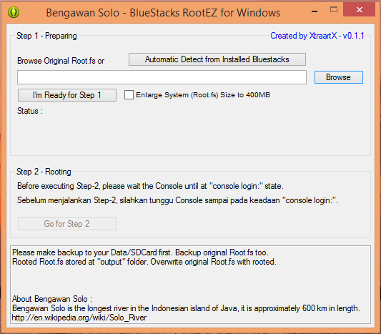Click 'Rooted Root.fs stored at output folder' line
The width and height of the screenshot is (381, 334).
pos(144,262)
